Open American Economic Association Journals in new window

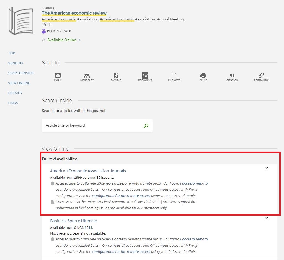point(266,169)
